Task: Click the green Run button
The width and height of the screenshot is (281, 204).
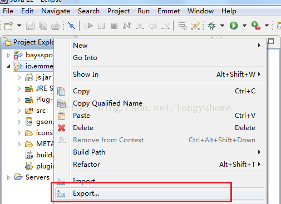Action: tap(234, 26)
